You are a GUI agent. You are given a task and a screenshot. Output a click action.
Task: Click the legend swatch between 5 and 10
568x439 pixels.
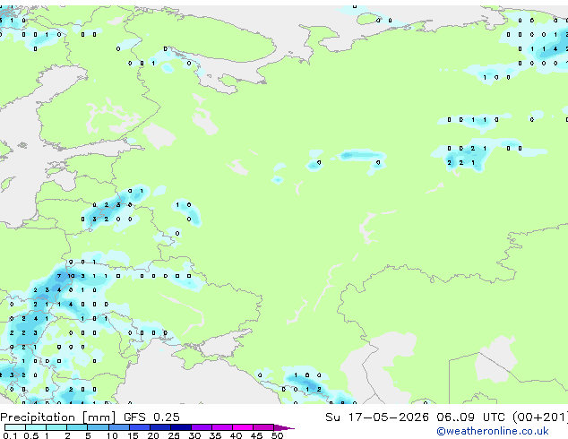[98, 427]
